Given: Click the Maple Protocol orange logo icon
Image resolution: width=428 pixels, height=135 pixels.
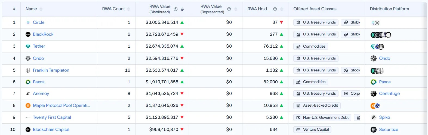Looking at the screenshot, I should click(x=28, y=106).
